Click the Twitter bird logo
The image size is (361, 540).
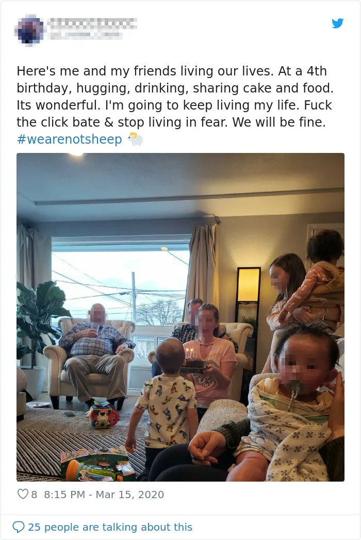point(338,23)
